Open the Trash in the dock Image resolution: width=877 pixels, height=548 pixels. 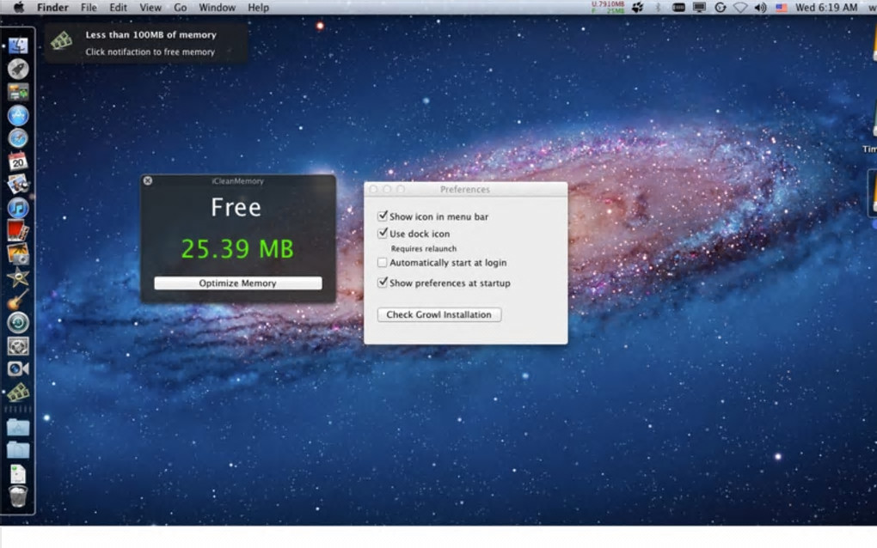tap(18, 496)
